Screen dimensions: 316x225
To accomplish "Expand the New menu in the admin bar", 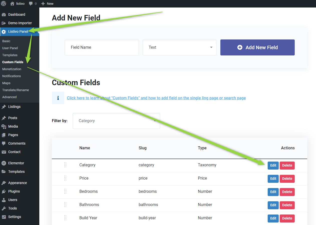I will (47, 3).
